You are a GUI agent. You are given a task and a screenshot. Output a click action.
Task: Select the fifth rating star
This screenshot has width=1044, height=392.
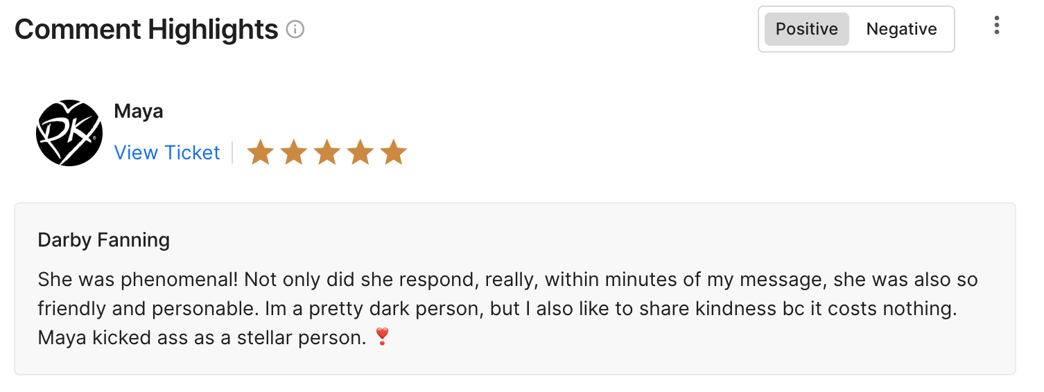pos(393,152)
